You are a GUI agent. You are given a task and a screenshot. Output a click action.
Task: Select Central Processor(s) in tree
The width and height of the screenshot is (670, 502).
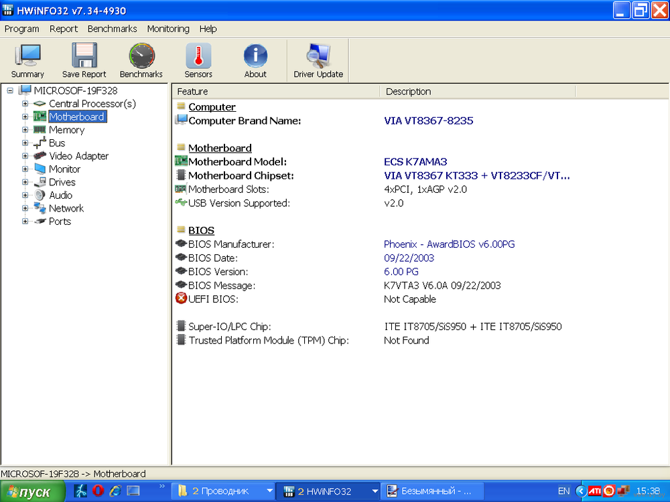point(92,104)
